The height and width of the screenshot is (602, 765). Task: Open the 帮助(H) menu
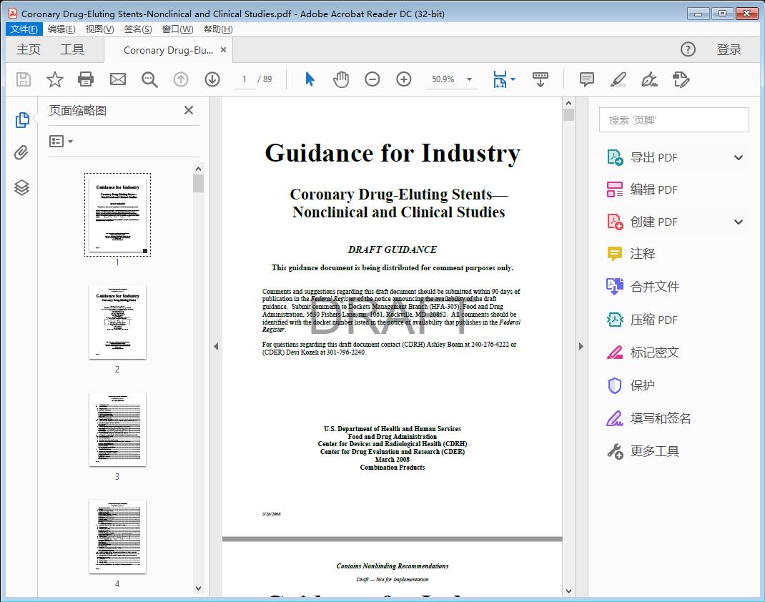tap(218, 29)
